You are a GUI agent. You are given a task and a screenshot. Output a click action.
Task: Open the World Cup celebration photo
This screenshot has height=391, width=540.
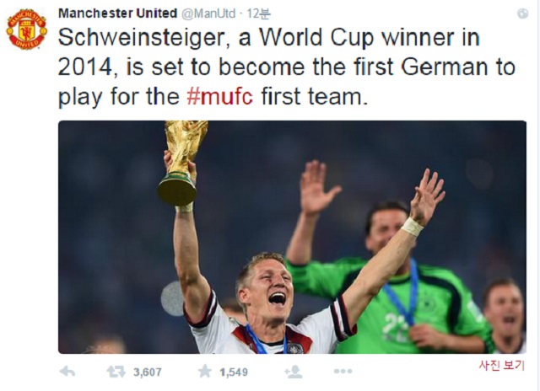[291, 237]
